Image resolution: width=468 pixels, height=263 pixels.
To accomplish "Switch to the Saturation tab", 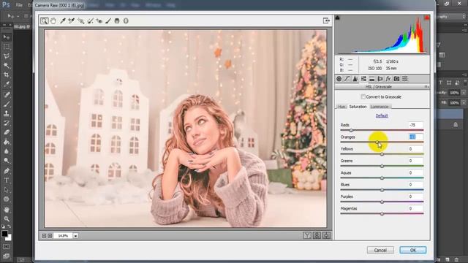I will [358, 107].
